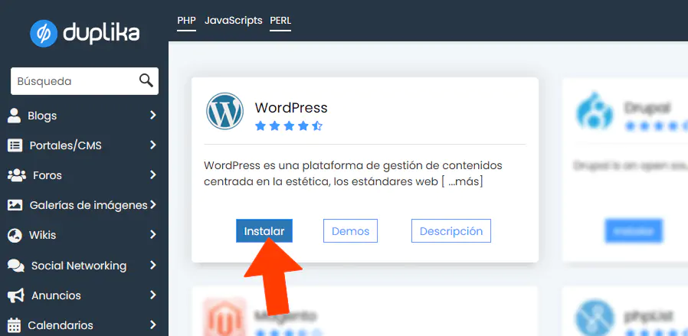The width and height of the screenshot is (688, 336).
Task: Select Wikis in the sidebar
Action: click(x=43, y=235)
